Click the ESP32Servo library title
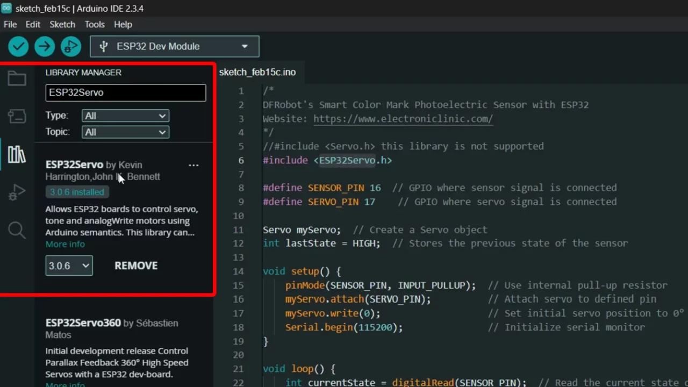 pos(74,164)
